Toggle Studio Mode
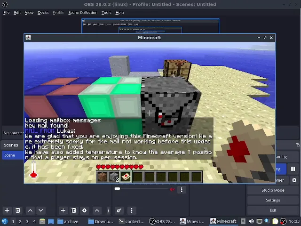Viewport: 301px width, 226px height. point(273,190)
